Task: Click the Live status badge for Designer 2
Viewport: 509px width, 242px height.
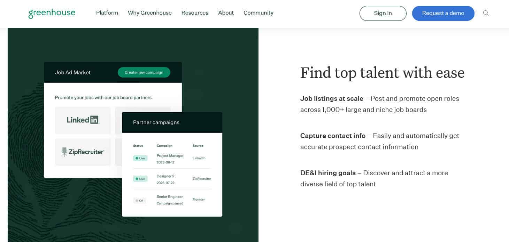Action: pyautogui.click(x=140, y=179)
